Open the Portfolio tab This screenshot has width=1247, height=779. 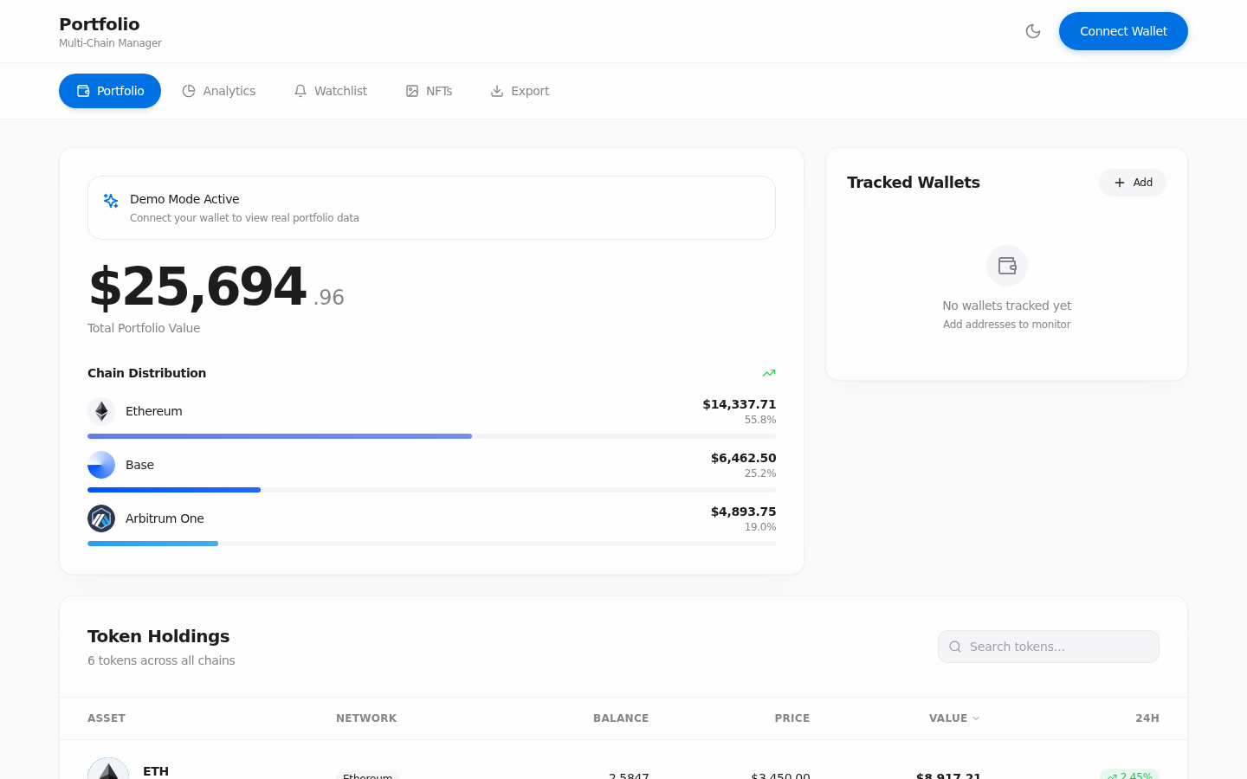[x=110, y=90]
